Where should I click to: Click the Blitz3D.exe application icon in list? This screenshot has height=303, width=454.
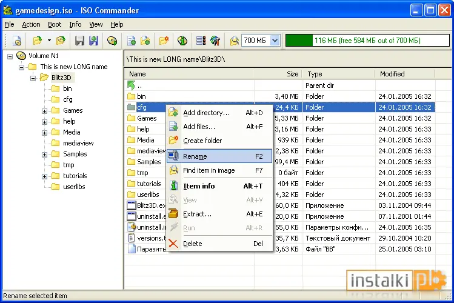click(132, 205)
